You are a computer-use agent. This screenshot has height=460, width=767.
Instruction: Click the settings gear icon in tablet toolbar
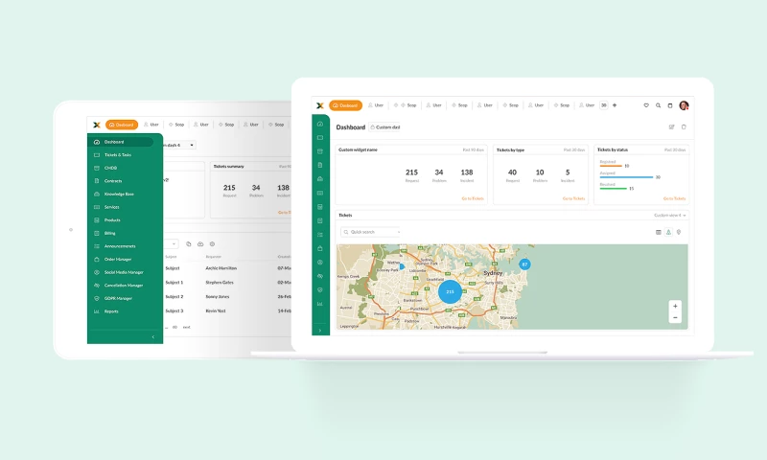[212, 244]
